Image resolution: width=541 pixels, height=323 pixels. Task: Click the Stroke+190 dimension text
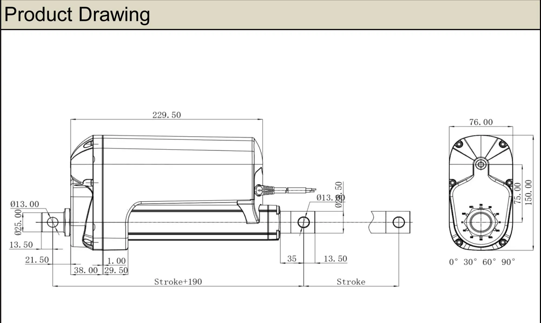pos(178,282)
